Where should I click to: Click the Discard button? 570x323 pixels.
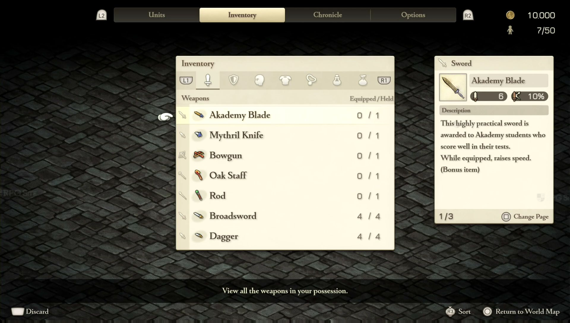click(30, 311)
